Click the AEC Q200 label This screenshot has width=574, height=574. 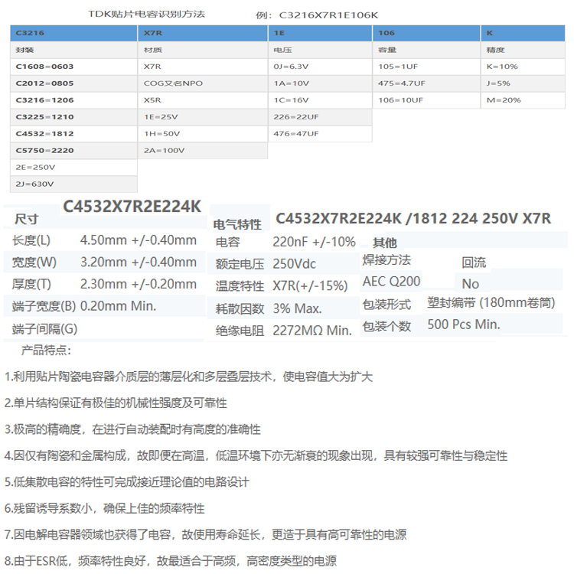[391, 282]
